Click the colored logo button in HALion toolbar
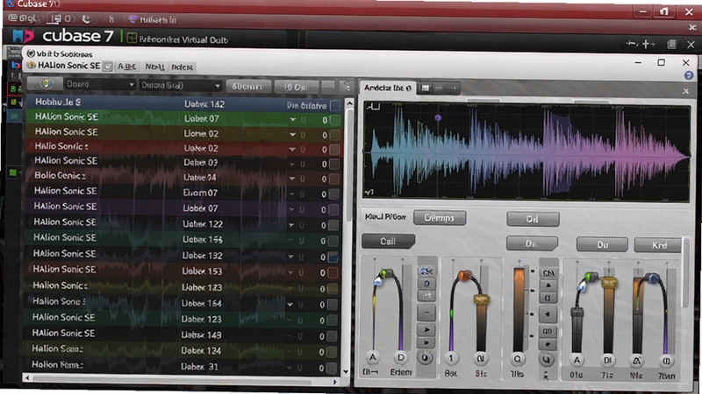This screenshot has height=394, width=702. [x=46, y=83]
